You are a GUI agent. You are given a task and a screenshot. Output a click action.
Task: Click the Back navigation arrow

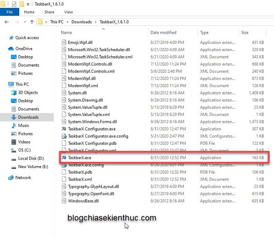coord(7,22)
